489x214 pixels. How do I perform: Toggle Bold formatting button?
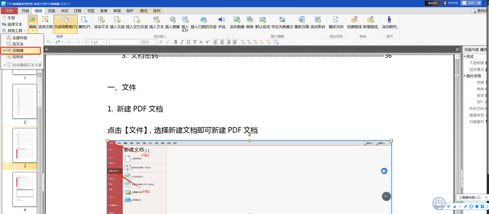tap(176, 42)
